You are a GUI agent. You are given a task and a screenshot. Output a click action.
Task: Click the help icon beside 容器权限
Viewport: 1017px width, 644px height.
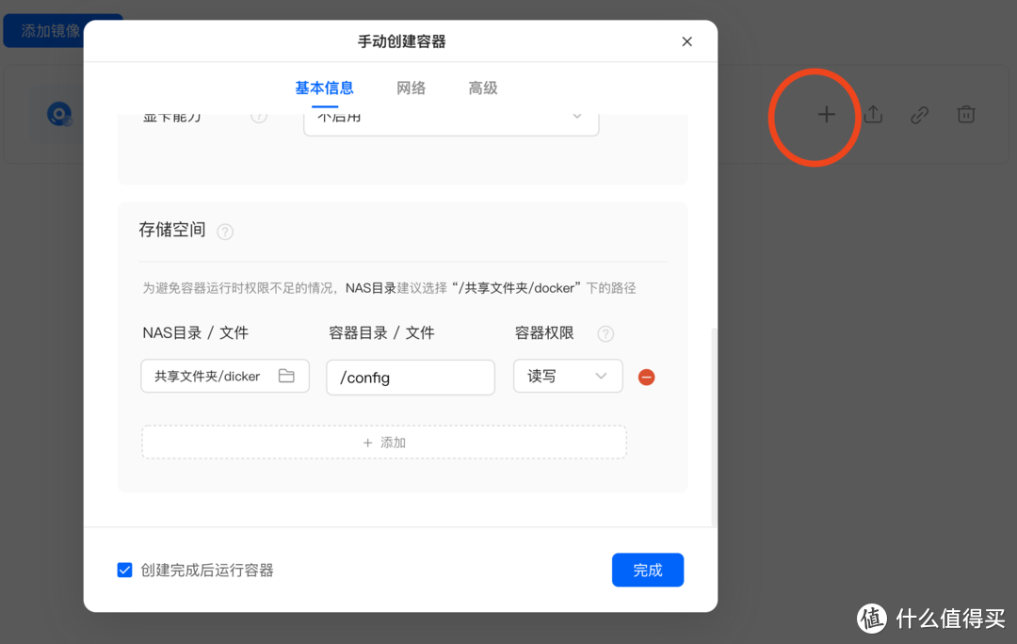tap(605, 333)
